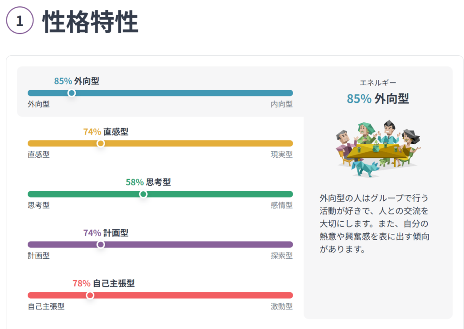This screenshot has height=329, width=464.
Task: Select the 85% 外向型 trait label
Action: 77,81
